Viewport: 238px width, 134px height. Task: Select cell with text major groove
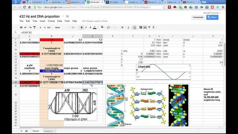(73, 68)
